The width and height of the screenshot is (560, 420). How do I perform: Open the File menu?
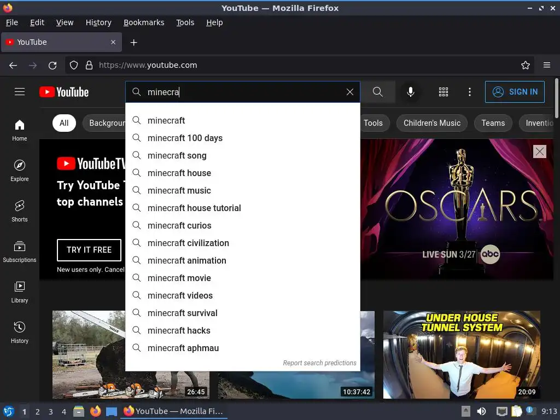point(12,22)
